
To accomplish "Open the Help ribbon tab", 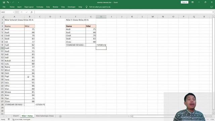I will click(80, 7).
